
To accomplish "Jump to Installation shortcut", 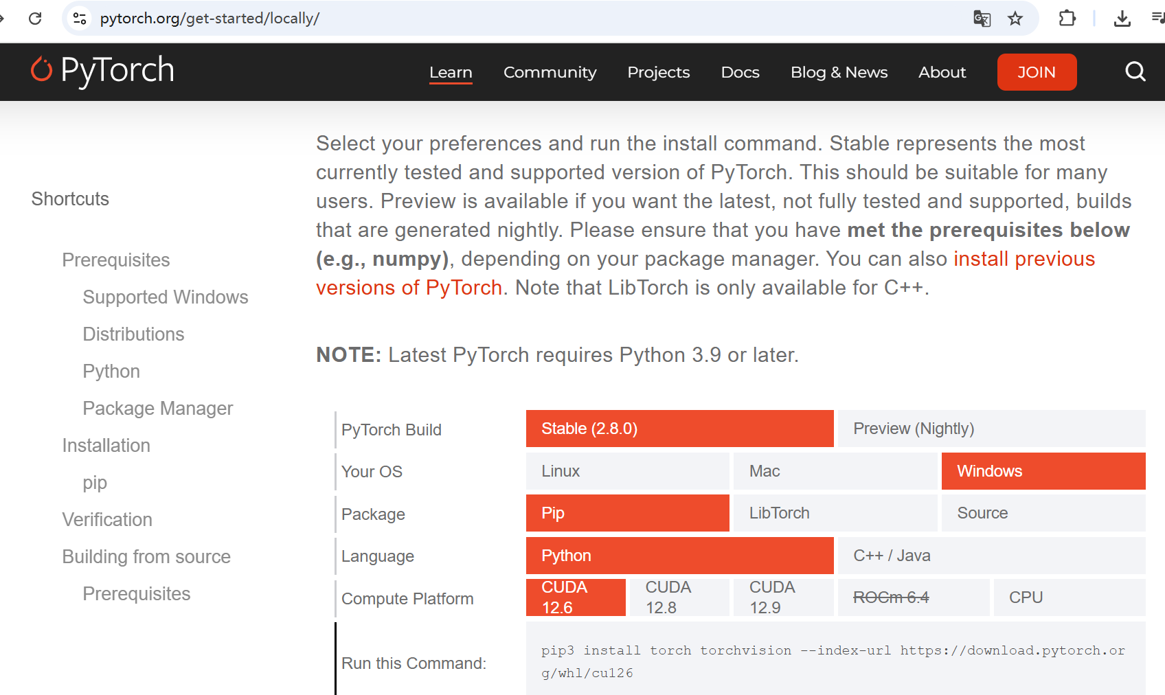I will tap(106, 446).
